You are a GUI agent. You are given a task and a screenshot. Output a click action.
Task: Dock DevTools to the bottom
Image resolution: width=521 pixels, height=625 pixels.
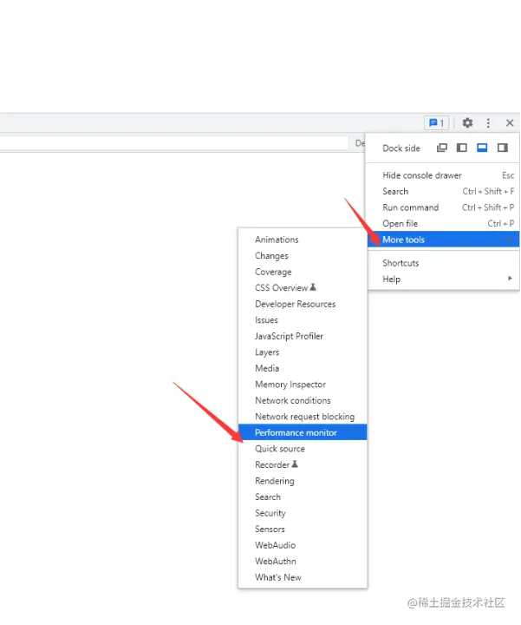pos(482,148)
